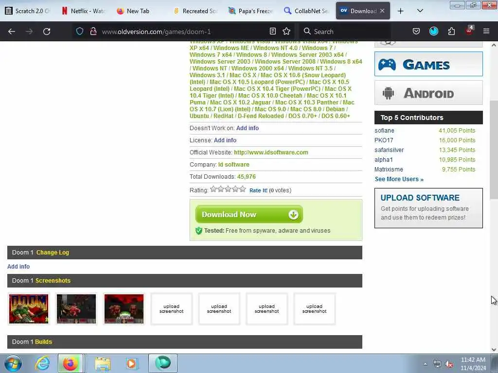Viewport: 498px width, 373px height.
Task: Open the Upload Software box
Action: 428,208
